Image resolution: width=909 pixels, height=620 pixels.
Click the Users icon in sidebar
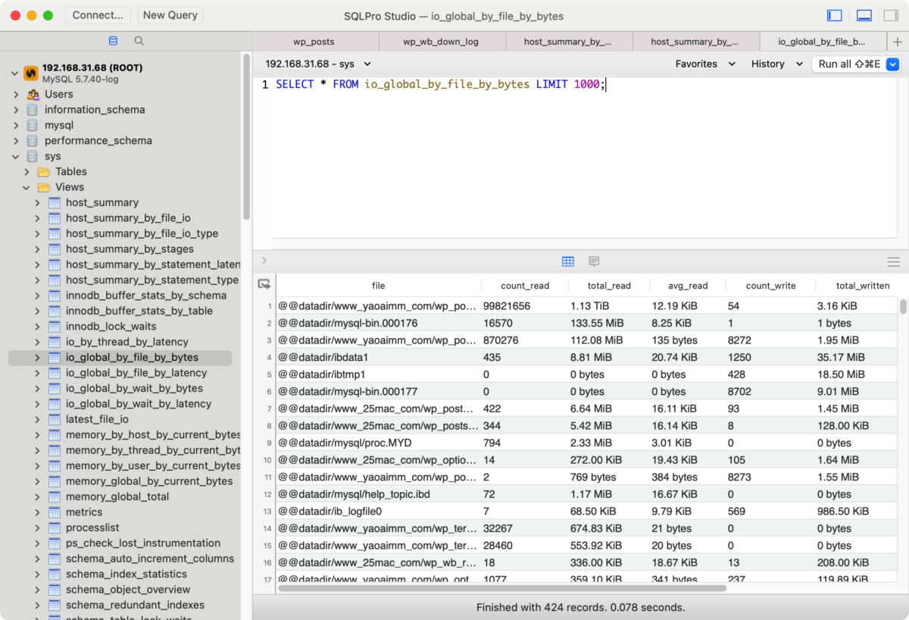33,94
